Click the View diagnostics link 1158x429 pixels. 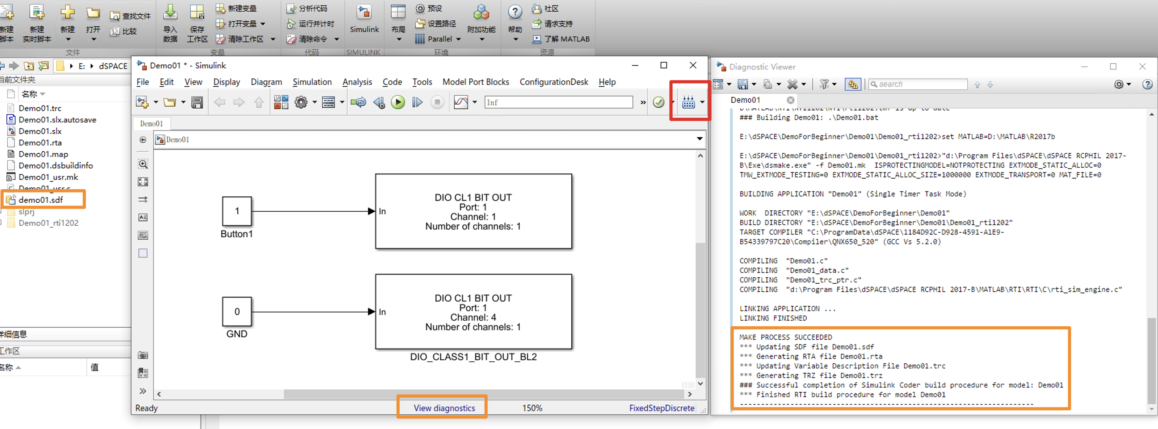(x=444, y=408)
